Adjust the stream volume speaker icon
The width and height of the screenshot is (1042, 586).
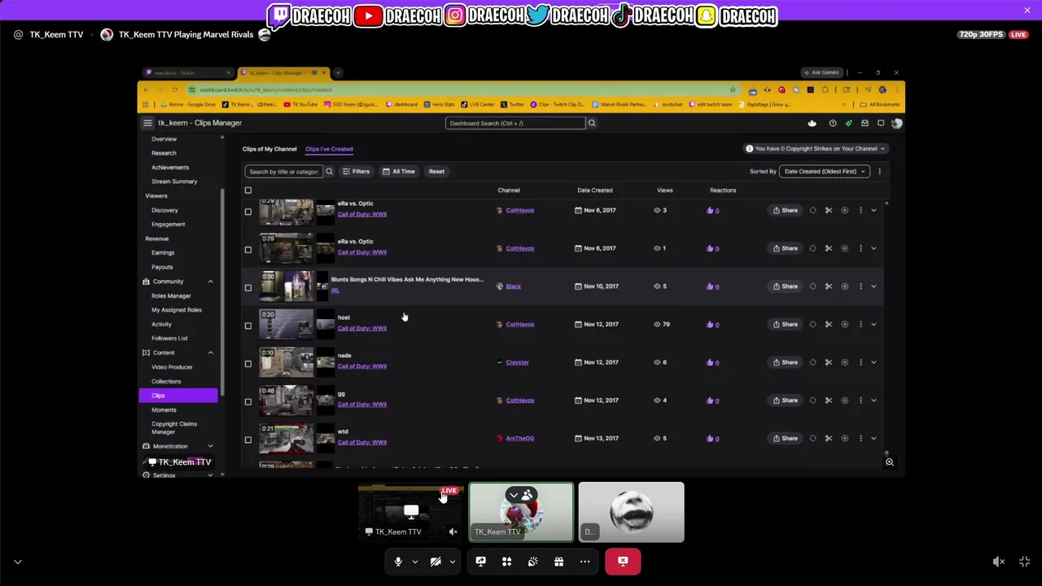999,562
